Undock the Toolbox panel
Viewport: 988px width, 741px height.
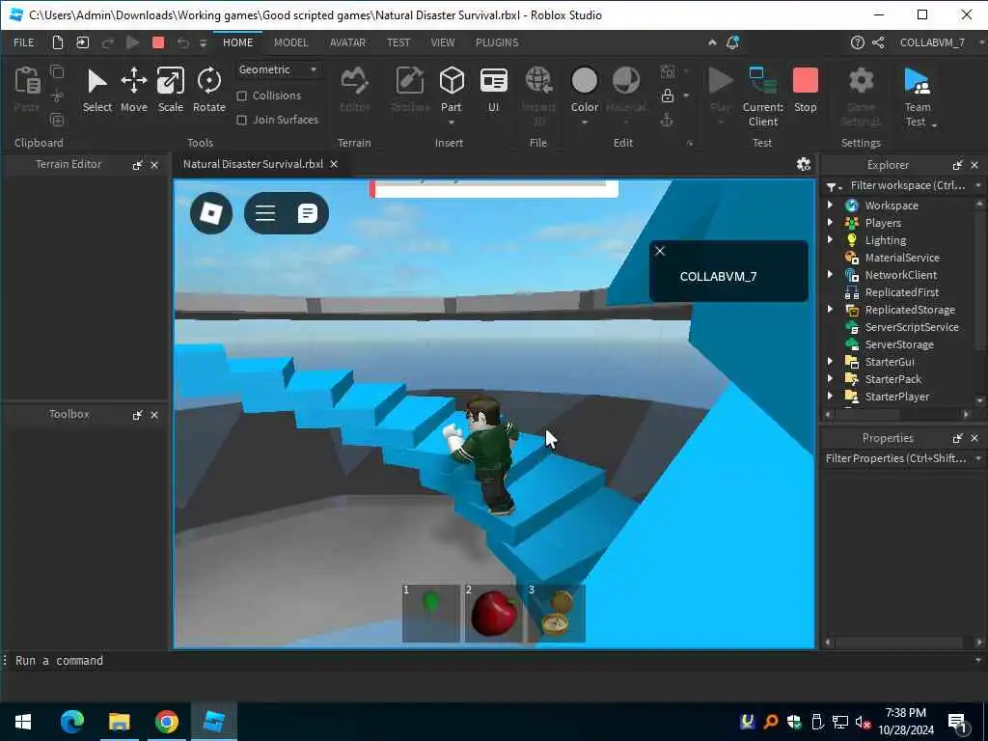pyautogui.click(x=137, y=415)
